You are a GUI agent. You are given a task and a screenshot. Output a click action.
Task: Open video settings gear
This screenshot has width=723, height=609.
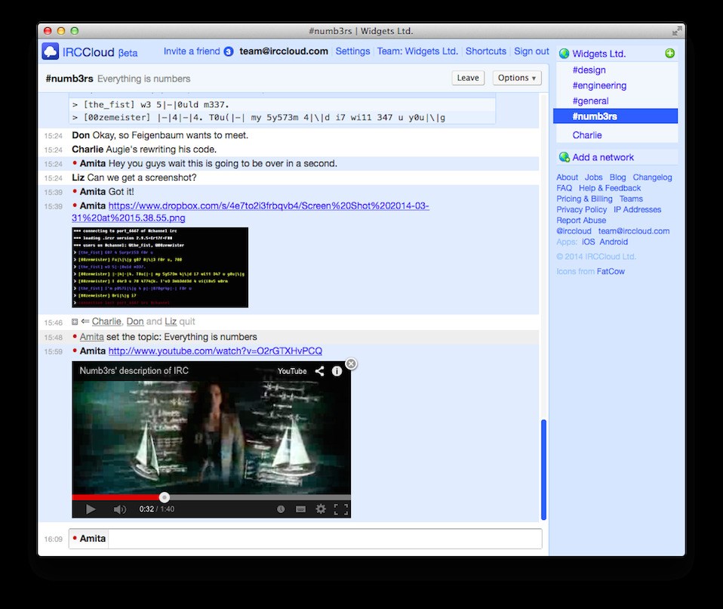pyautogui.click(x=321, y=509)
